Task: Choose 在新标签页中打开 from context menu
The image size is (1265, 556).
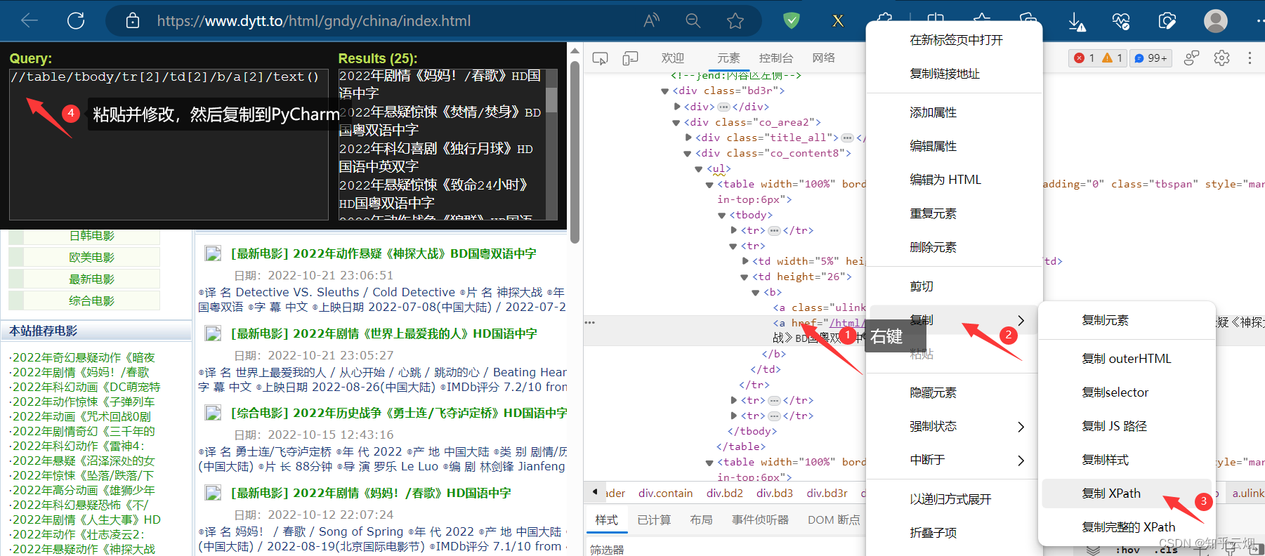Action: [x=955, y=40]
